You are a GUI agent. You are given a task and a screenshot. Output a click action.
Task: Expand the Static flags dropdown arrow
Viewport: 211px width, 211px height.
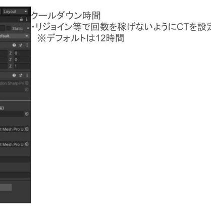28,28
